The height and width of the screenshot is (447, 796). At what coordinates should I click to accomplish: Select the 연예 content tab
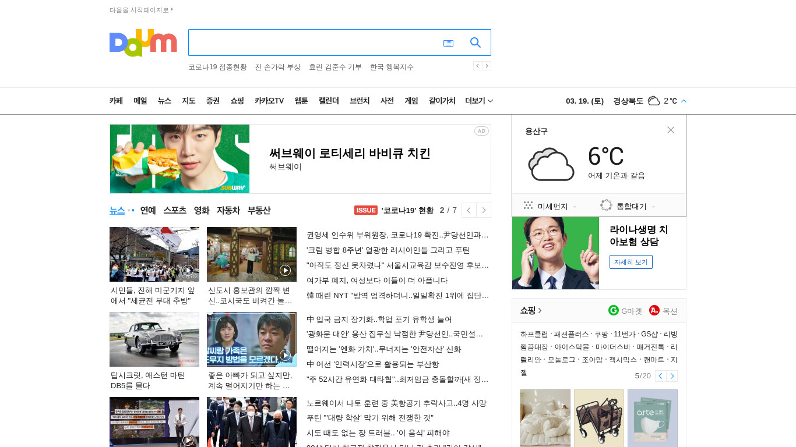(x=148, y=210)
